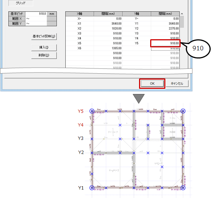
Task: Select the グリッド tab
Action: coord(21,3)
